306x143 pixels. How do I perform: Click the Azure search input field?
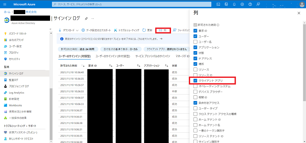coord(132,4)
